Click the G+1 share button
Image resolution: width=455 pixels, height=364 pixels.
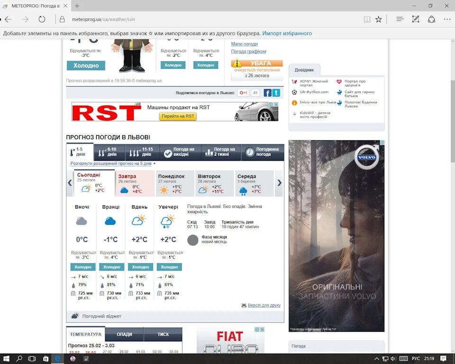coord(244,93)
